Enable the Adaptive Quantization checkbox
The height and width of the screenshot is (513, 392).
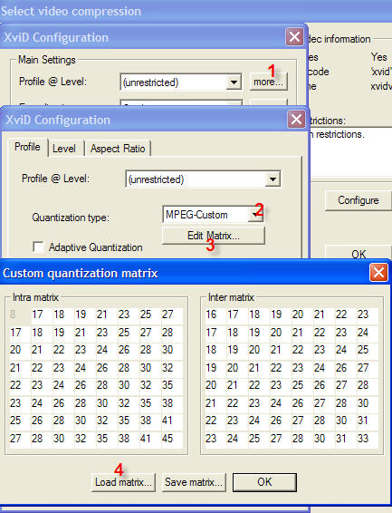[38, 247]
